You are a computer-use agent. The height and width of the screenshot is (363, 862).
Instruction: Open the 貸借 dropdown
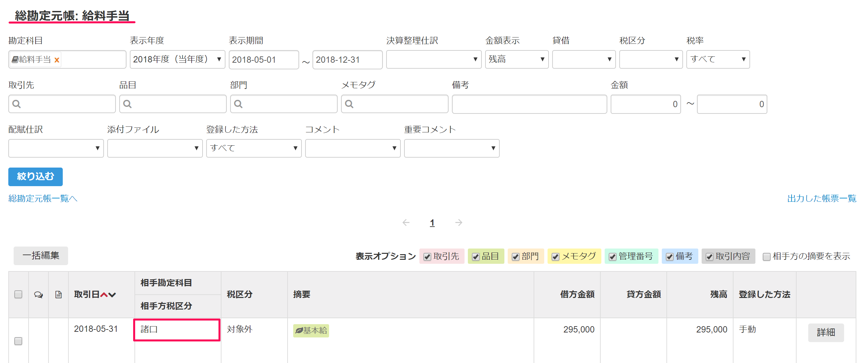pos(584,59)
